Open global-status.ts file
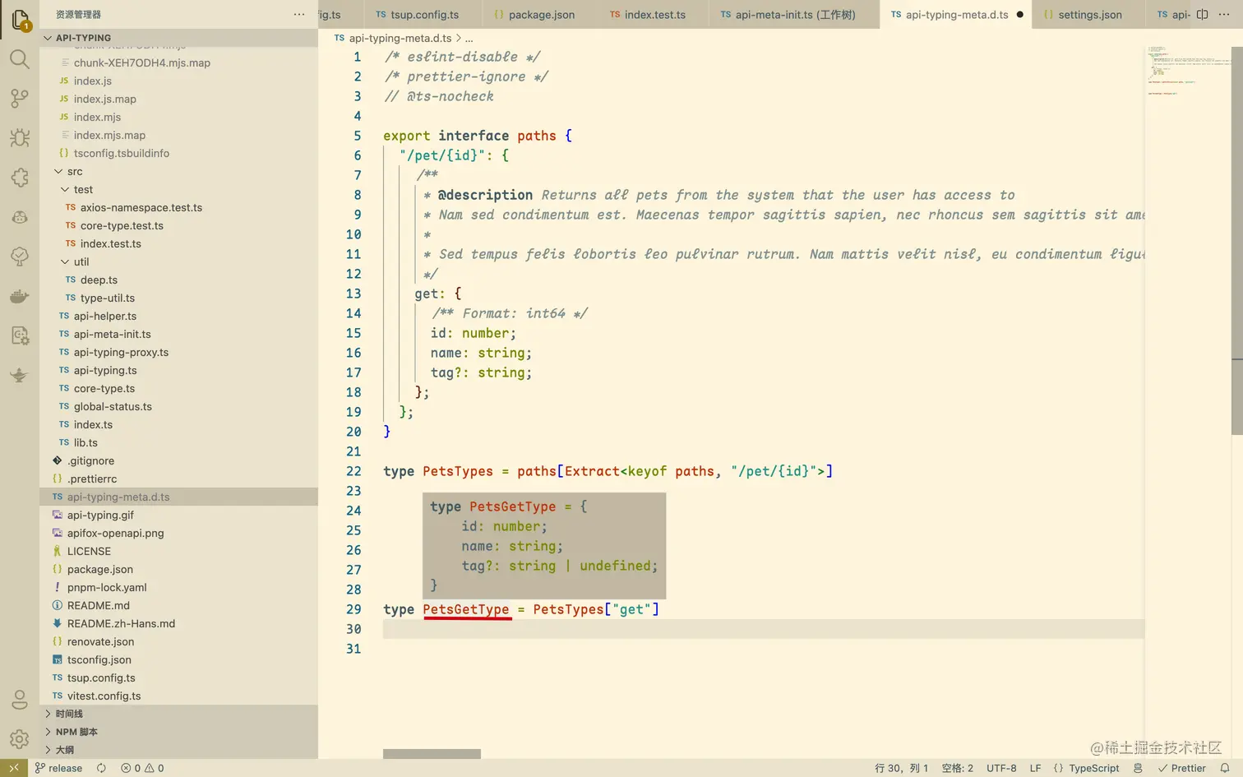The height and width of the screenshot is (777, 1243). point(178,406)
